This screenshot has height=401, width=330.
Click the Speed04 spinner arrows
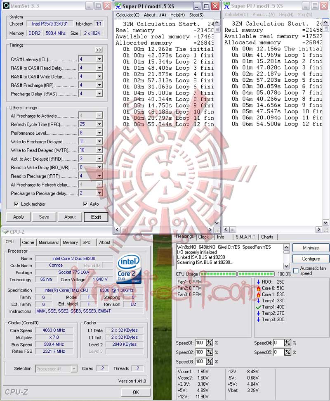click(288, 343)
